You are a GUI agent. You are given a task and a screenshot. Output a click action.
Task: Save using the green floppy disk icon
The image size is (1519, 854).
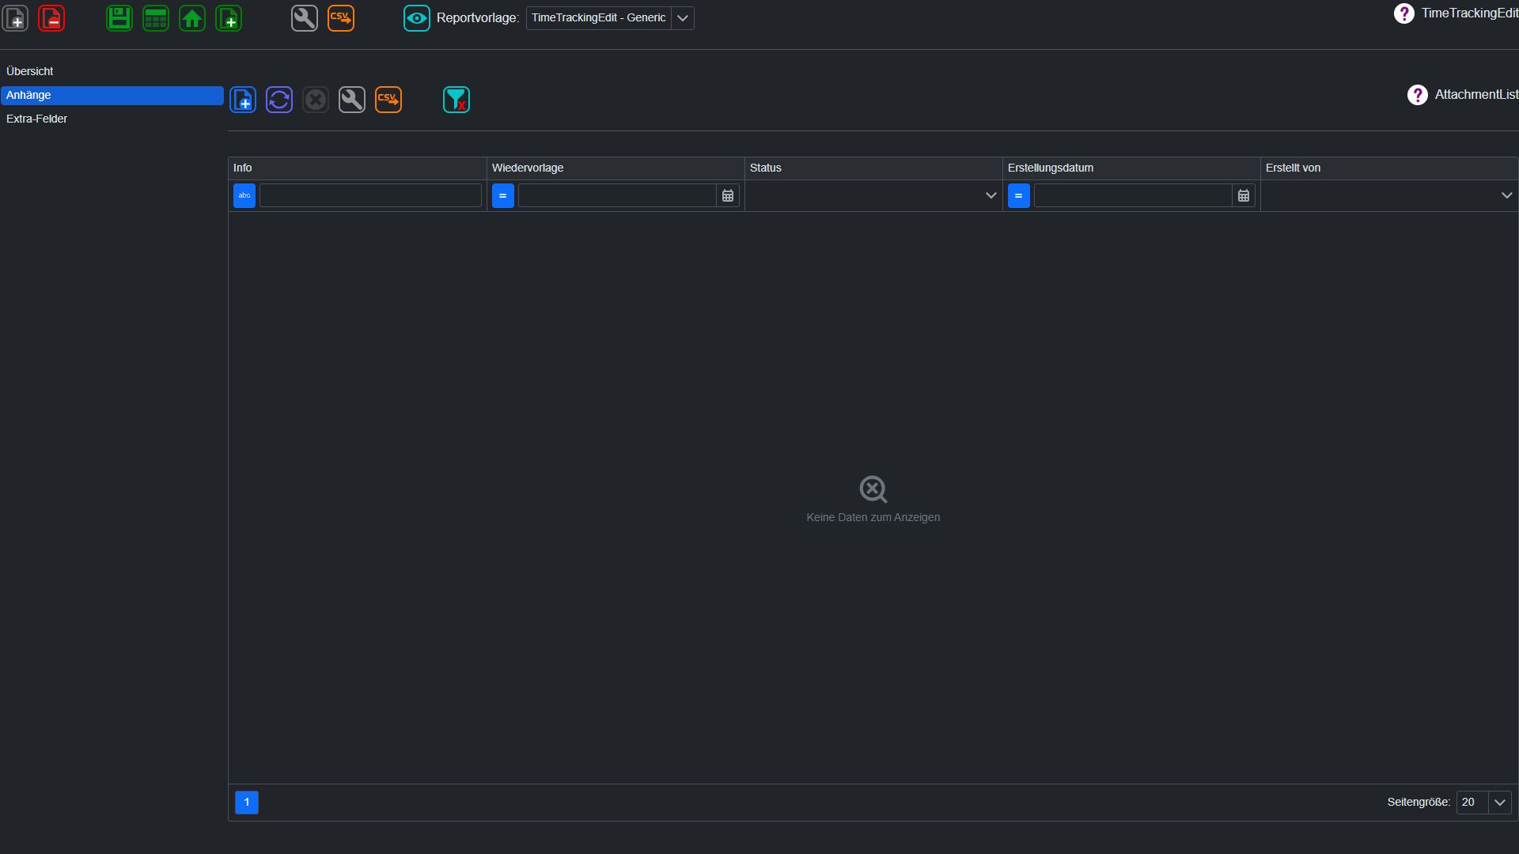click(x=119, y=18)
